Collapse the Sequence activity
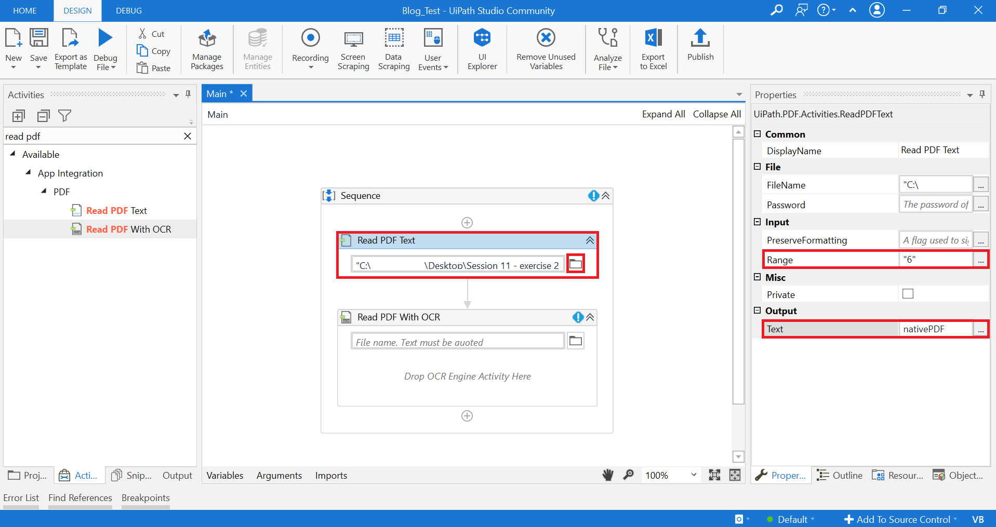This screenshot has height=527, width=996. coord(606,196)
